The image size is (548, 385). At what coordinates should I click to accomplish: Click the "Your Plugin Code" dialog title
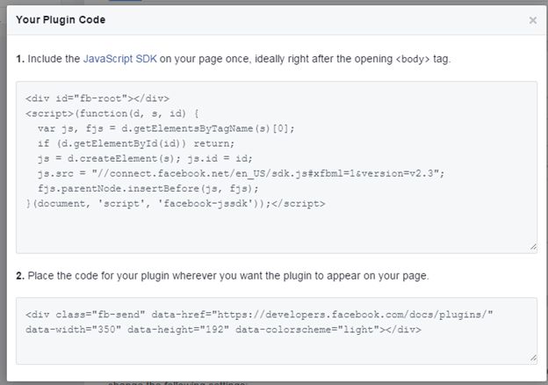click(61, 19)
